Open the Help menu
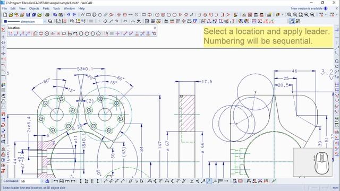340x191 pixels. 81,8
